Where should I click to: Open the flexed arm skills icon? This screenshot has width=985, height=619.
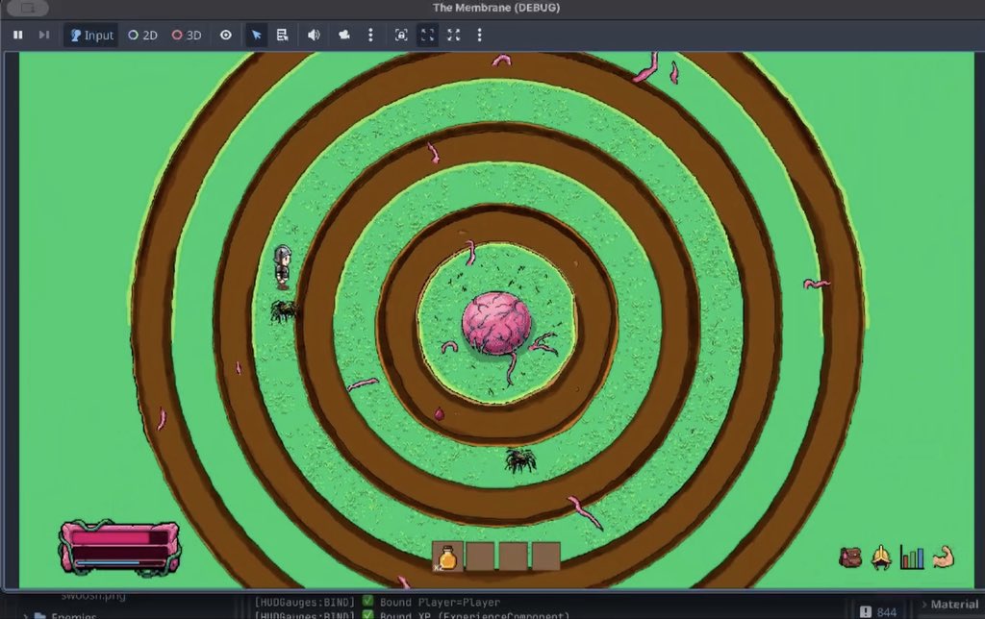[x=943, y=557]
